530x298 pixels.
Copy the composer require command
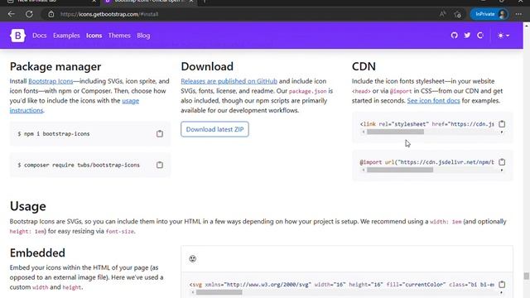[160, 165]
